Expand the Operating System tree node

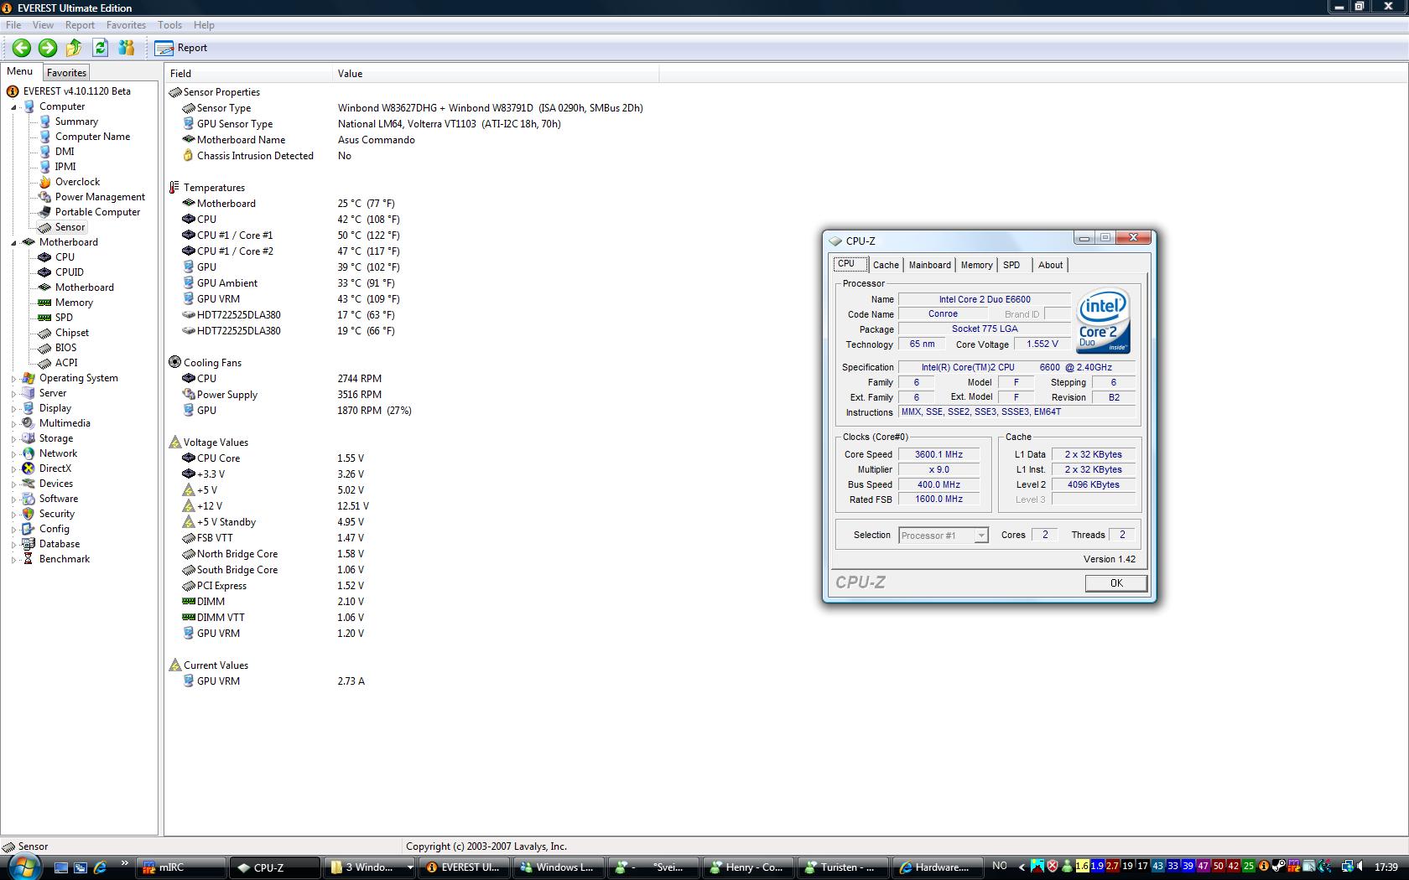13,379
